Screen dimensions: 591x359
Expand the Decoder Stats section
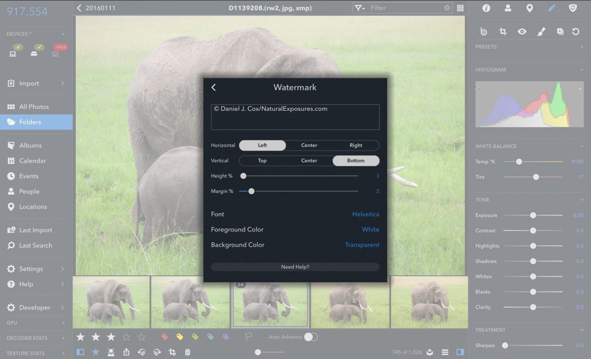(x=63, y=338)
